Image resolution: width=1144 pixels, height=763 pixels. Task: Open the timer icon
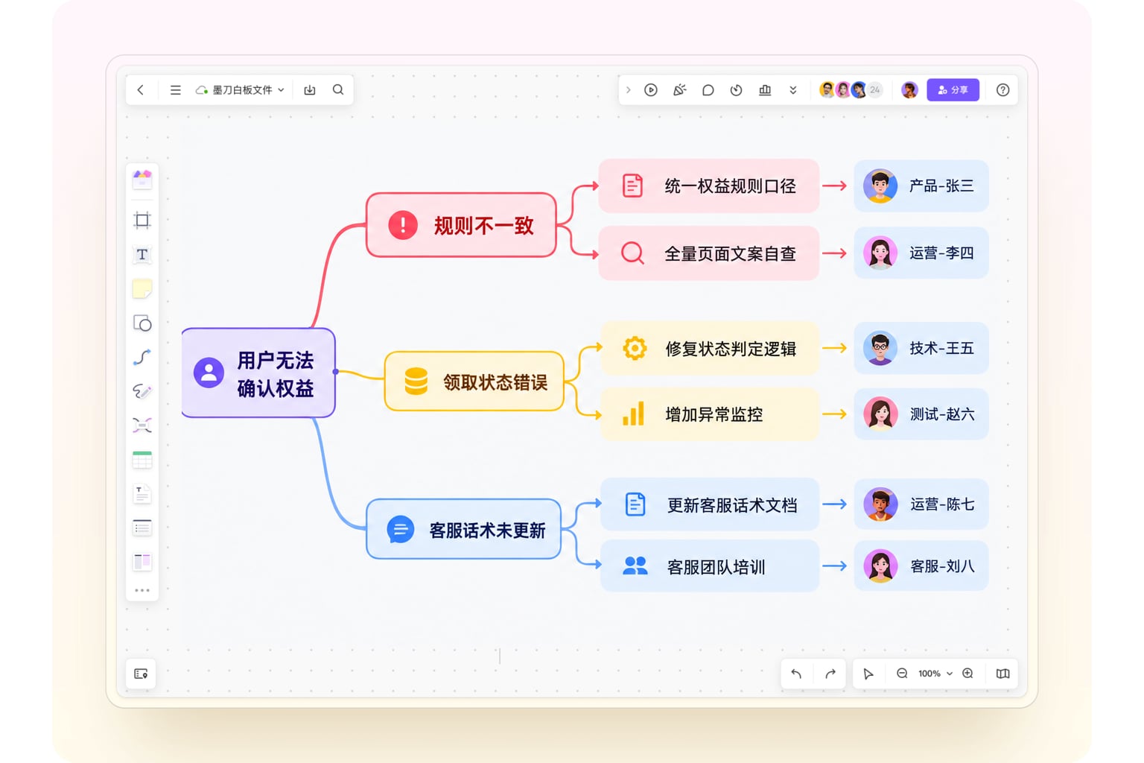[737, 90]
